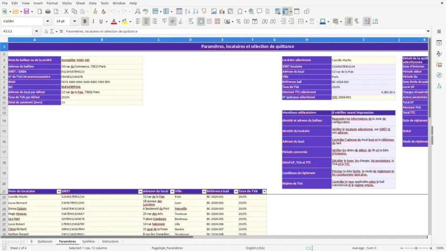Switch to the Synthèse sheet tab
Viewport: 446px width, 251px height.
click(88, 241)
